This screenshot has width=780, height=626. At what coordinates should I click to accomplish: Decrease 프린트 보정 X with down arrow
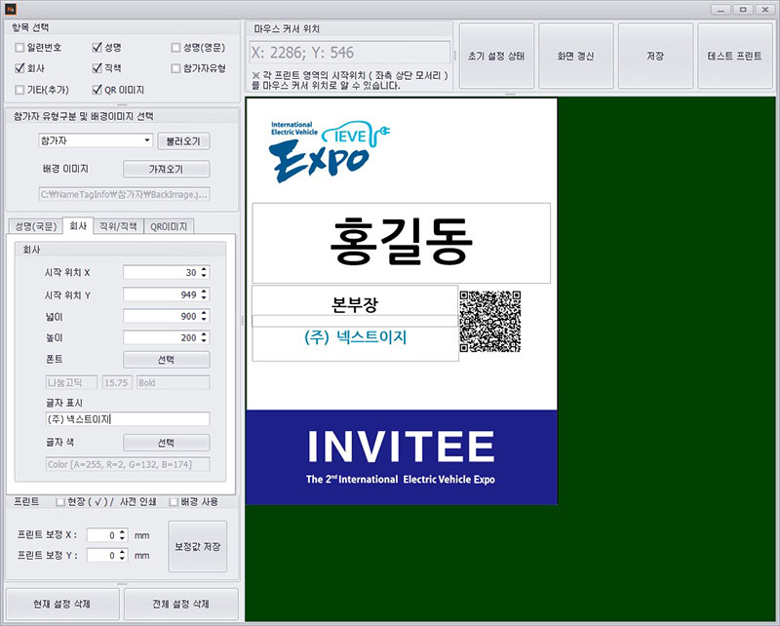tap(123, 538)
